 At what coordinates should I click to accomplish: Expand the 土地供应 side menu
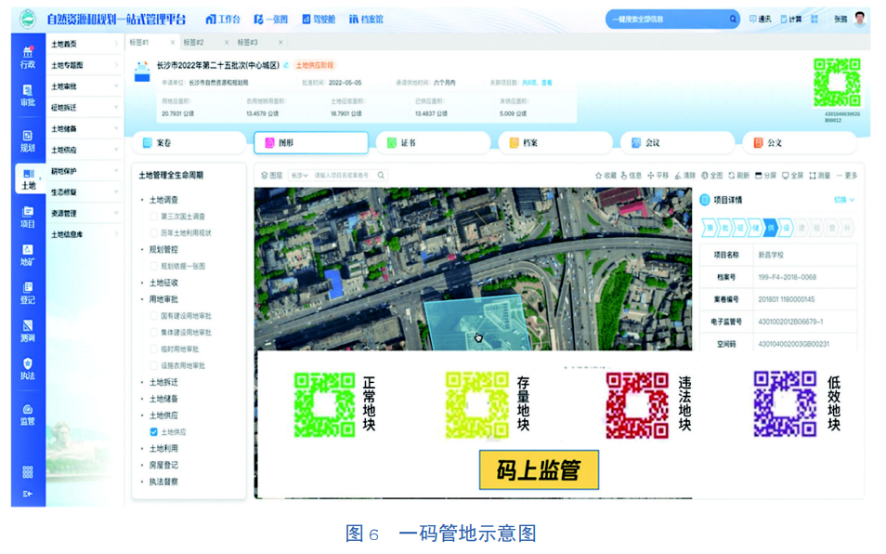pos(85,150)
